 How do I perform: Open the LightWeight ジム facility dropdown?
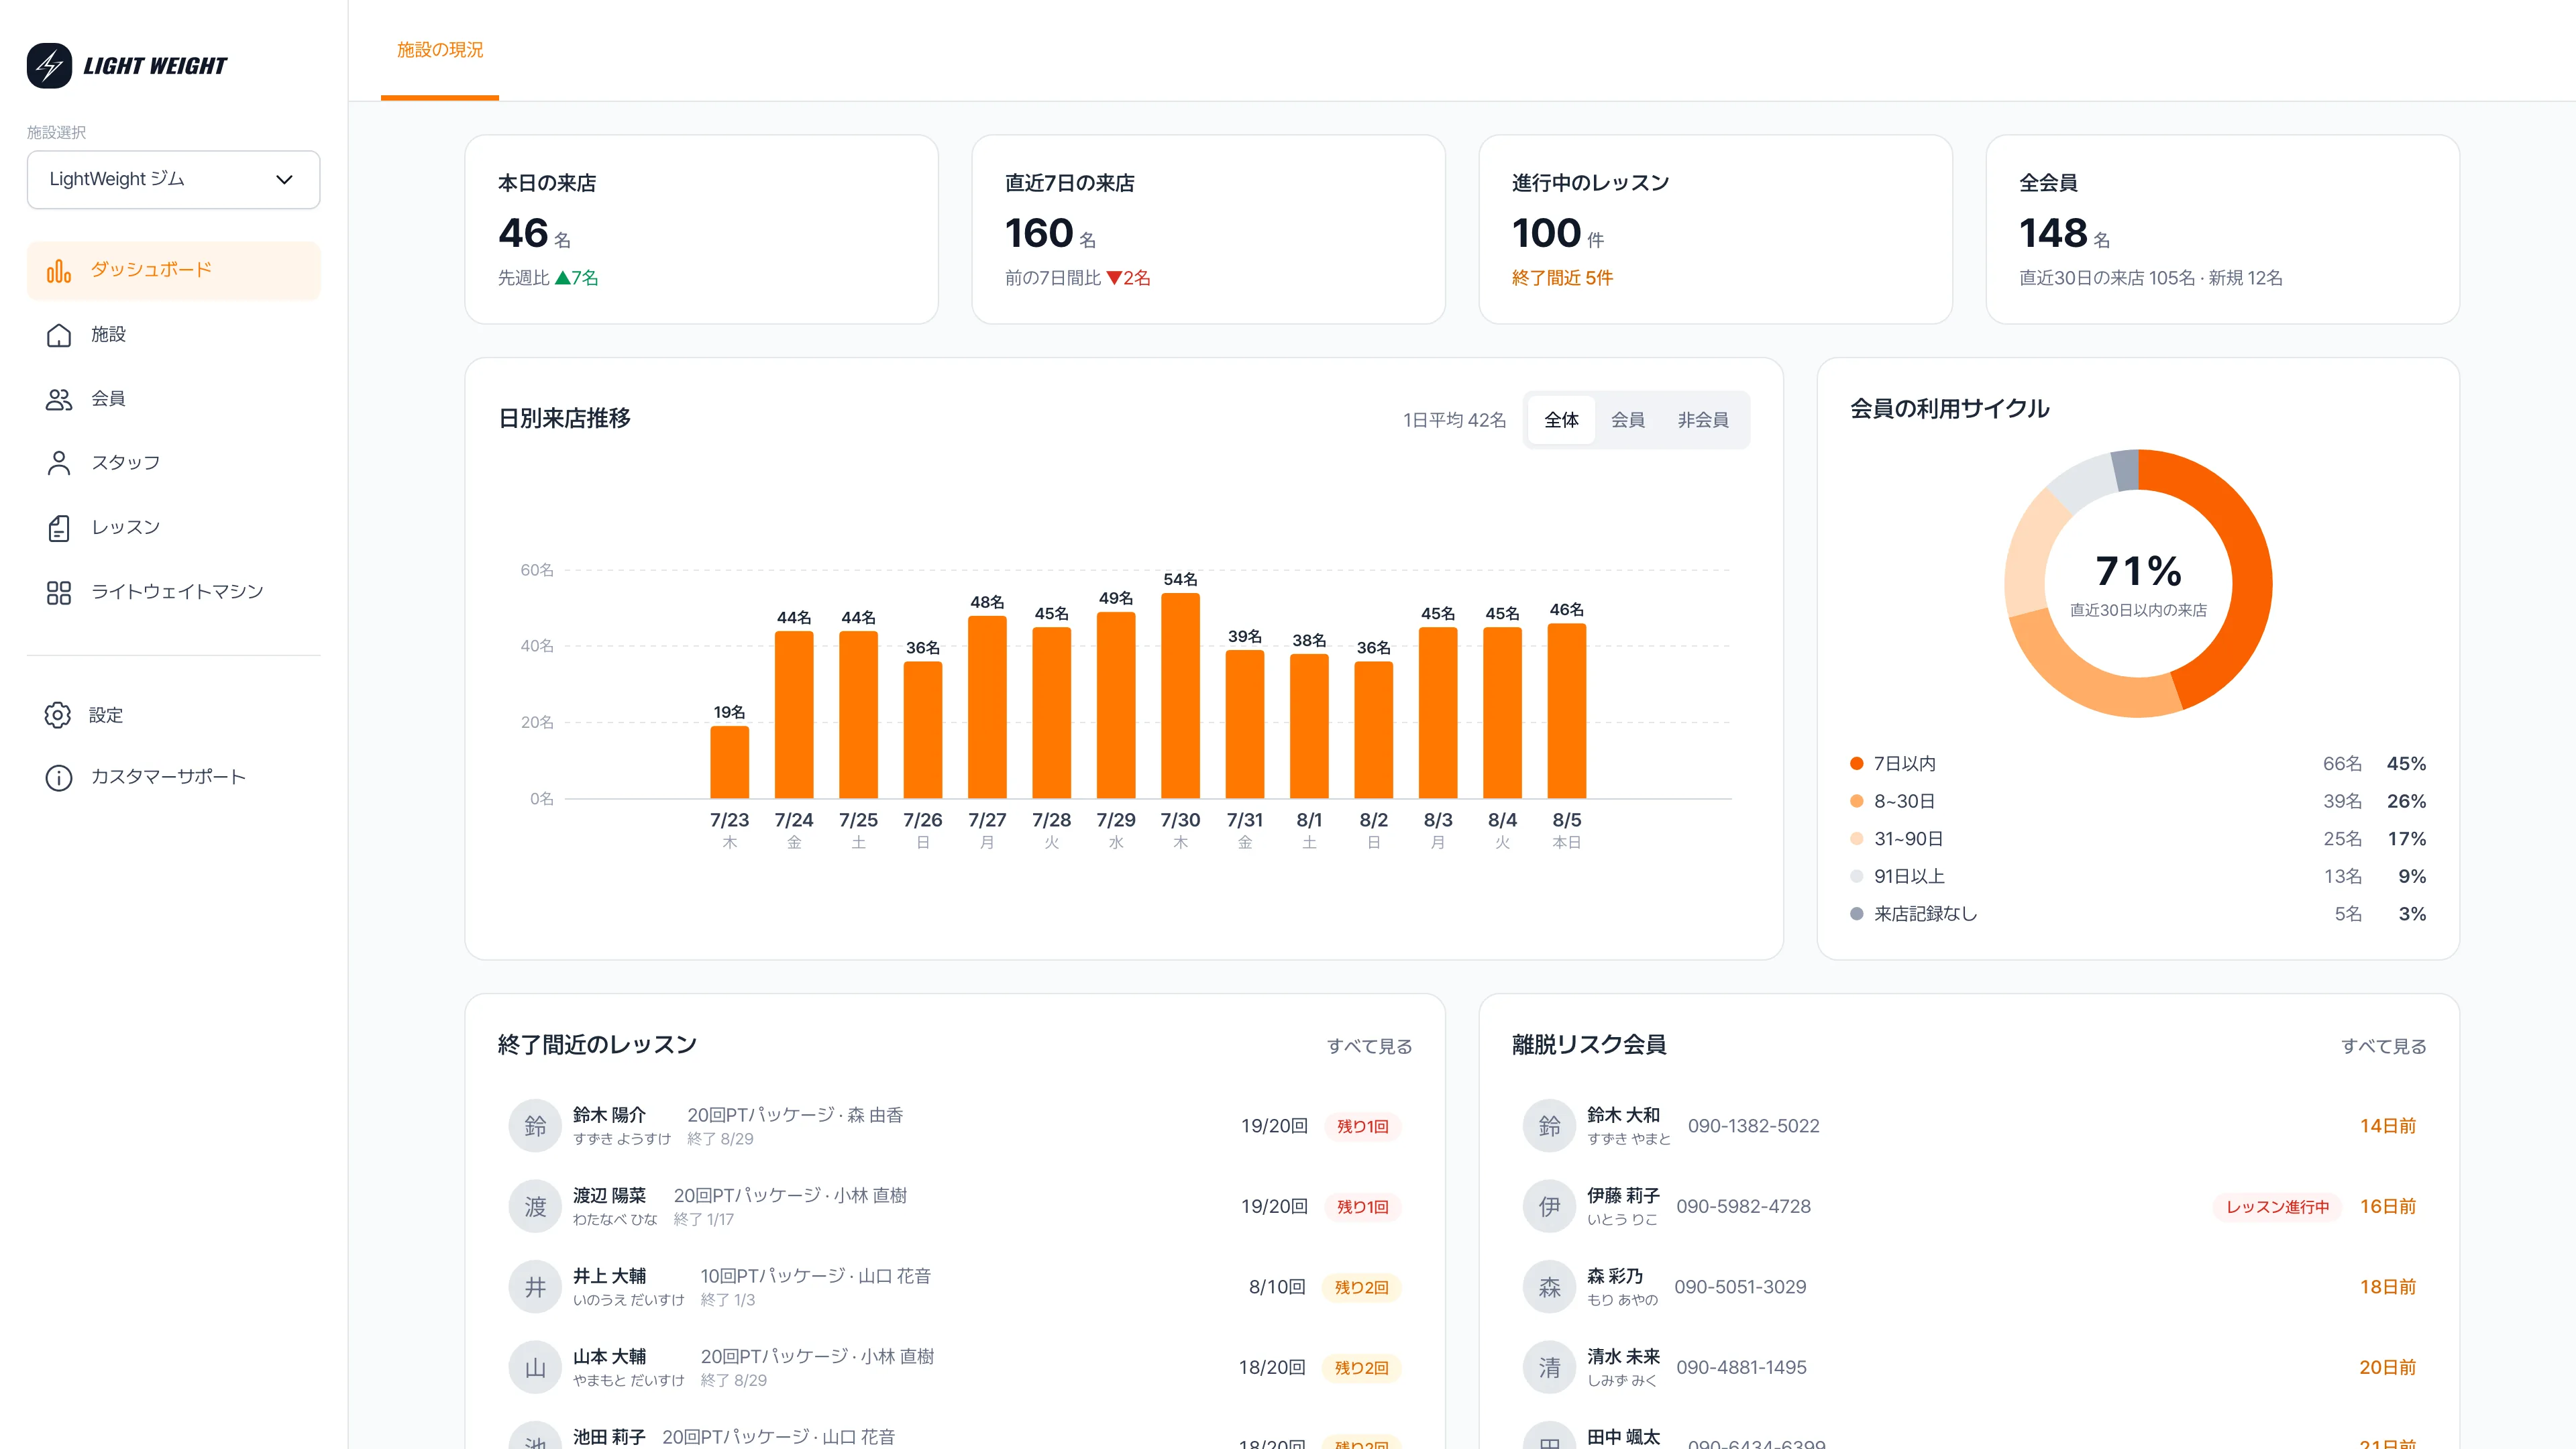click(173, 180)
